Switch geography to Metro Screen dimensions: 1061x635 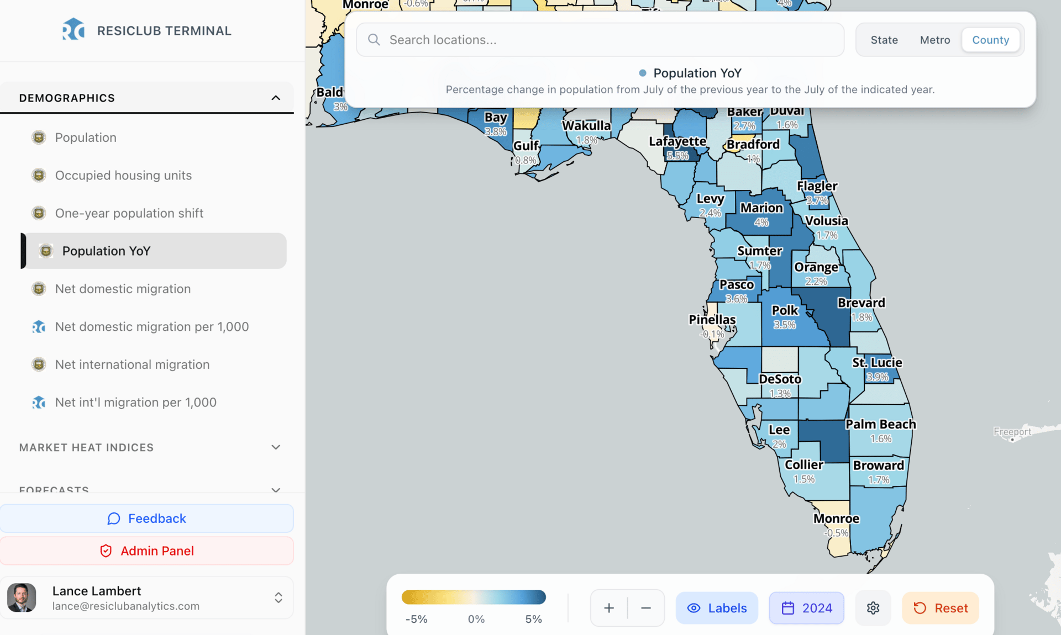pyautogui.click(x=934, y=40)
